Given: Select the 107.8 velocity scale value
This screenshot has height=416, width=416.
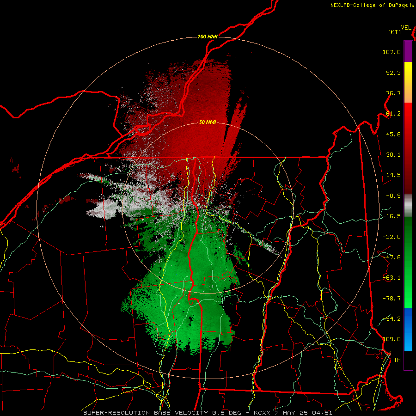Looking at the screenshot, I should [x=392, y=52].
